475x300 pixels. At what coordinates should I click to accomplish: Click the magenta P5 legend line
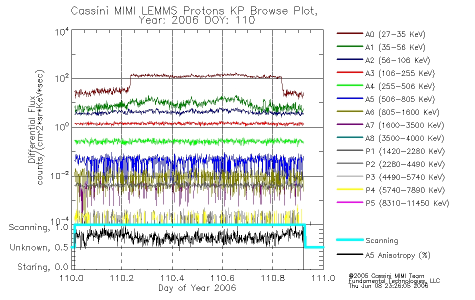tap(350, 202)
